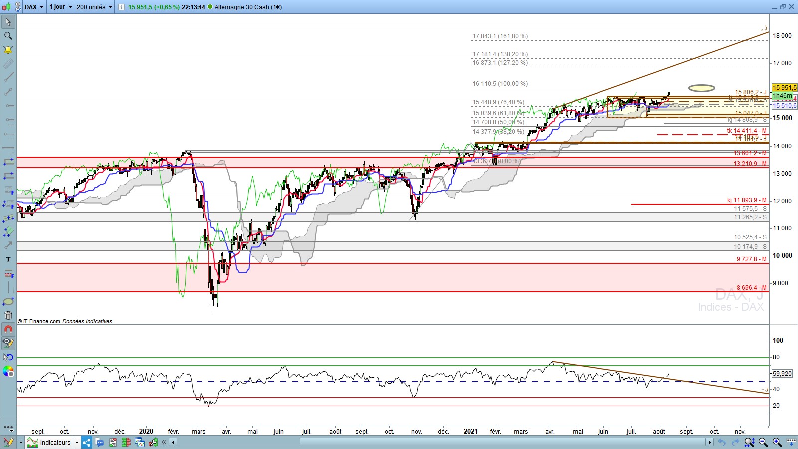798x449 pixels.
Task: Select the diagonal trend line drawing tool
Action: [8, 78]
